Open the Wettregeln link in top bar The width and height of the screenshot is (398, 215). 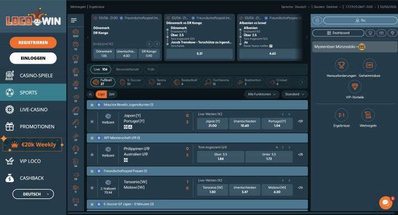[78, 7]
